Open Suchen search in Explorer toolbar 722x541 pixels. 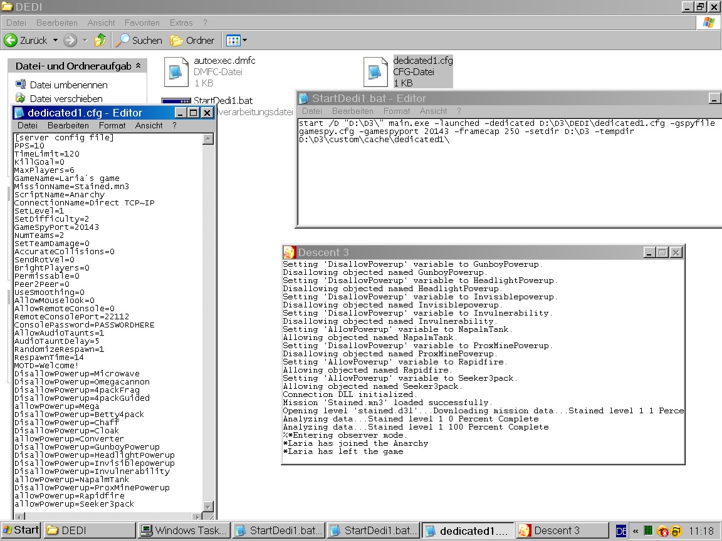click(x=139, y=40)
